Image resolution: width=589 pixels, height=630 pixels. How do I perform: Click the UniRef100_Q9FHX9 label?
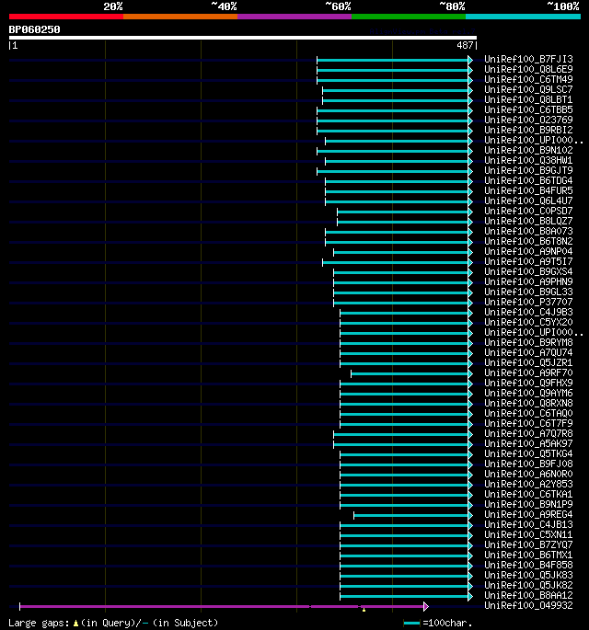[528, 384]
